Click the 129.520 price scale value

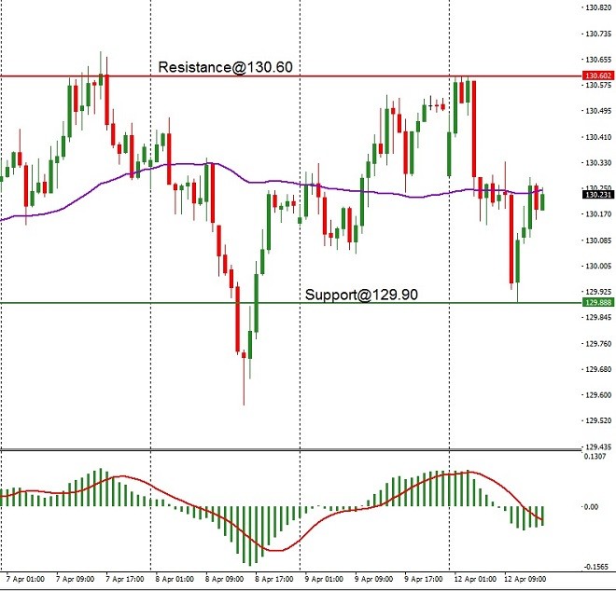pos(598,420)
